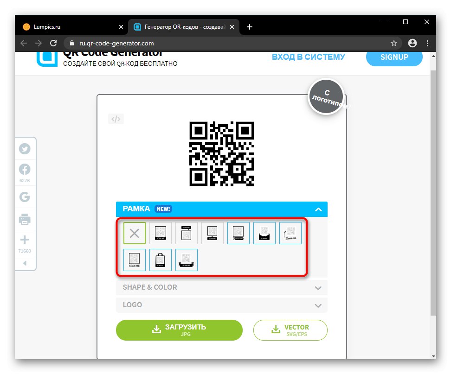The height and width of the screenshot is (374, 451).
Task: Click the share count 71660
Action: tap(25, 251)
